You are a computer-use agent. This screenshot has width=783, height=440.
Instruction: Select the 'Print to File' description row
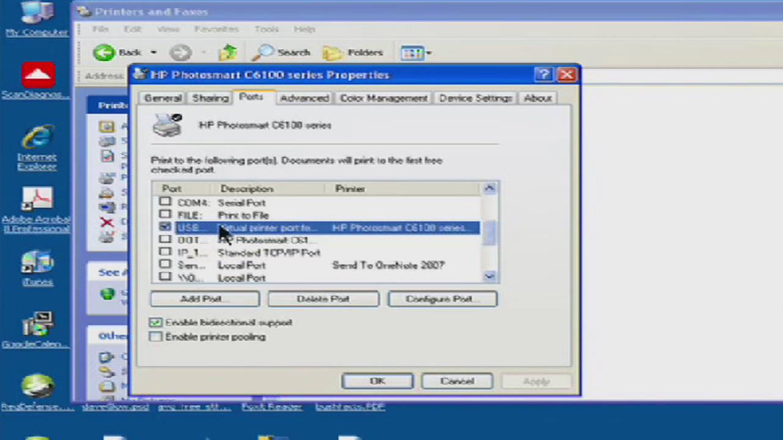[243, 215]
